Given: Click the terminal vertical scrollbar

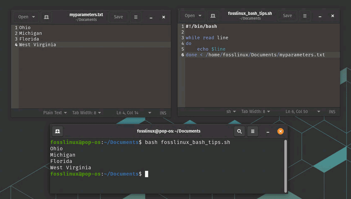Looking at the screenshot, I should 285,166.
